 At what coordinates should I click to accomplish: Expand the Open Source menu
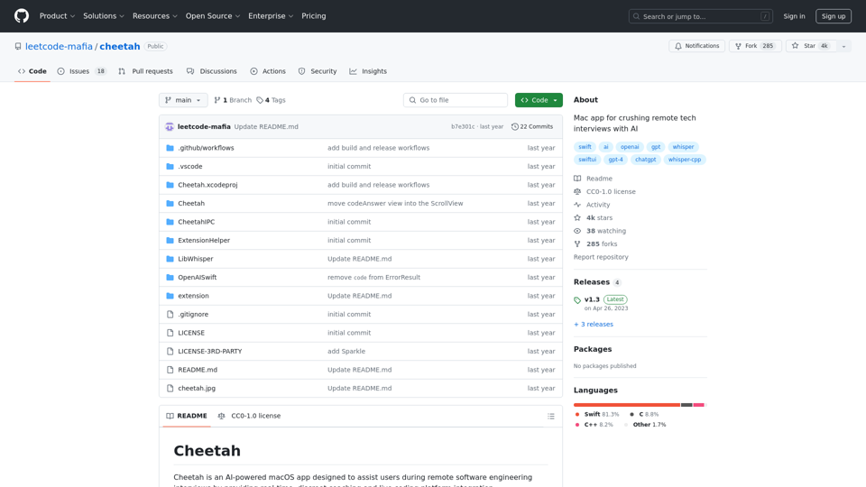(x=213, y=16)
